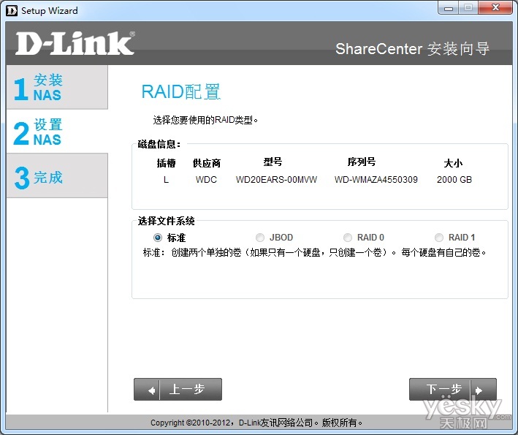This screenshot has height=435, width=518.
Task: Click the ShareCenter 安装向导 header text
Action: [412, 49]
